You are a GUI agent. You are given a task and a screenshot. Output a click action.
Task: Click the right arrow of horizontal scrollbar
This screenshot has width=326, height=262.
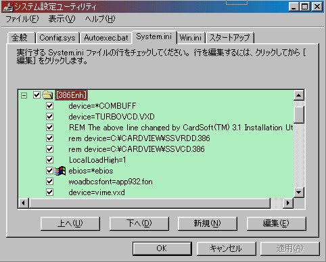[288, 203]
